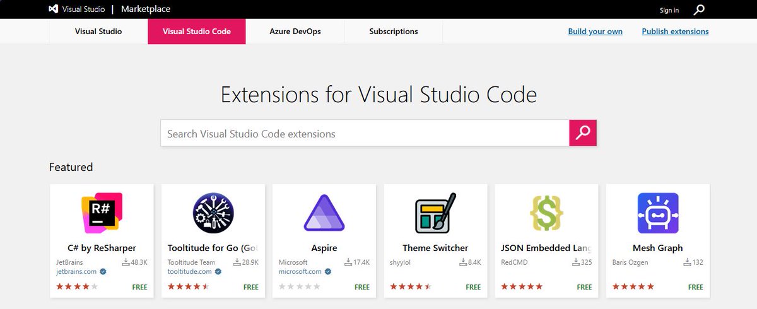Click the JetBrains publisher name
The width and height of the screenshot is (757, 309).
click(x=69, y=262)
